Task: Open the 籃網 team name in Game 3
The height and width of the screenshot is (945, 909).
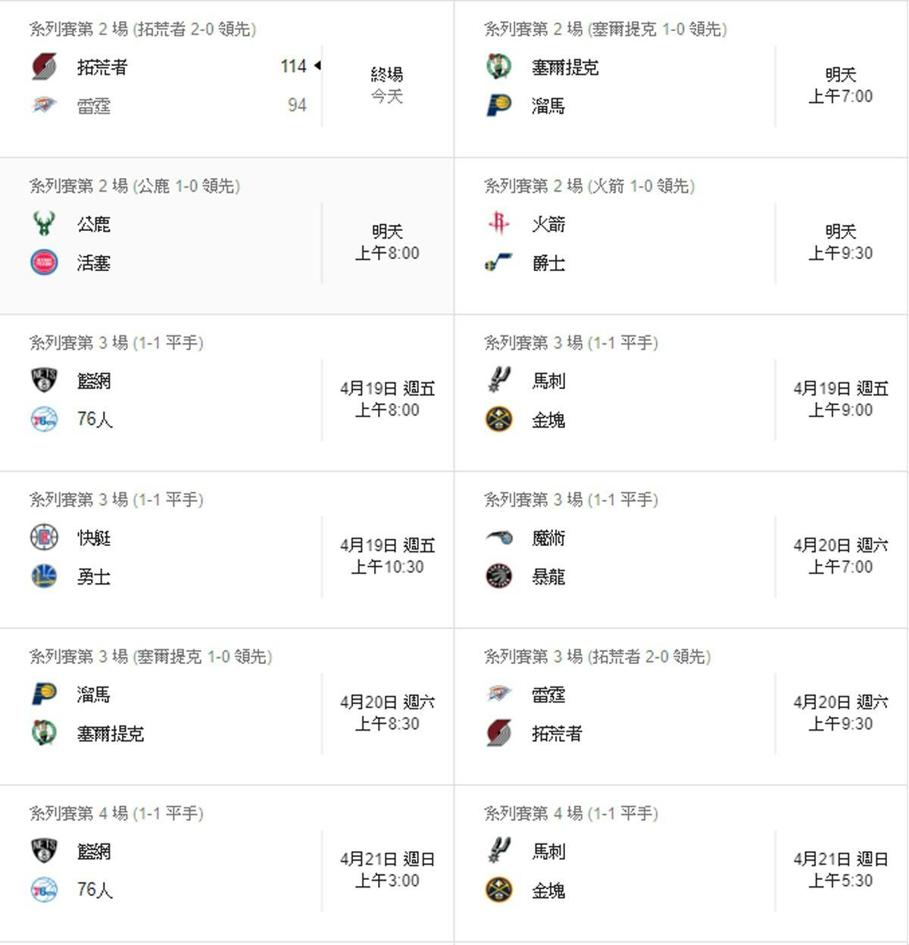Action: point(94,381)
